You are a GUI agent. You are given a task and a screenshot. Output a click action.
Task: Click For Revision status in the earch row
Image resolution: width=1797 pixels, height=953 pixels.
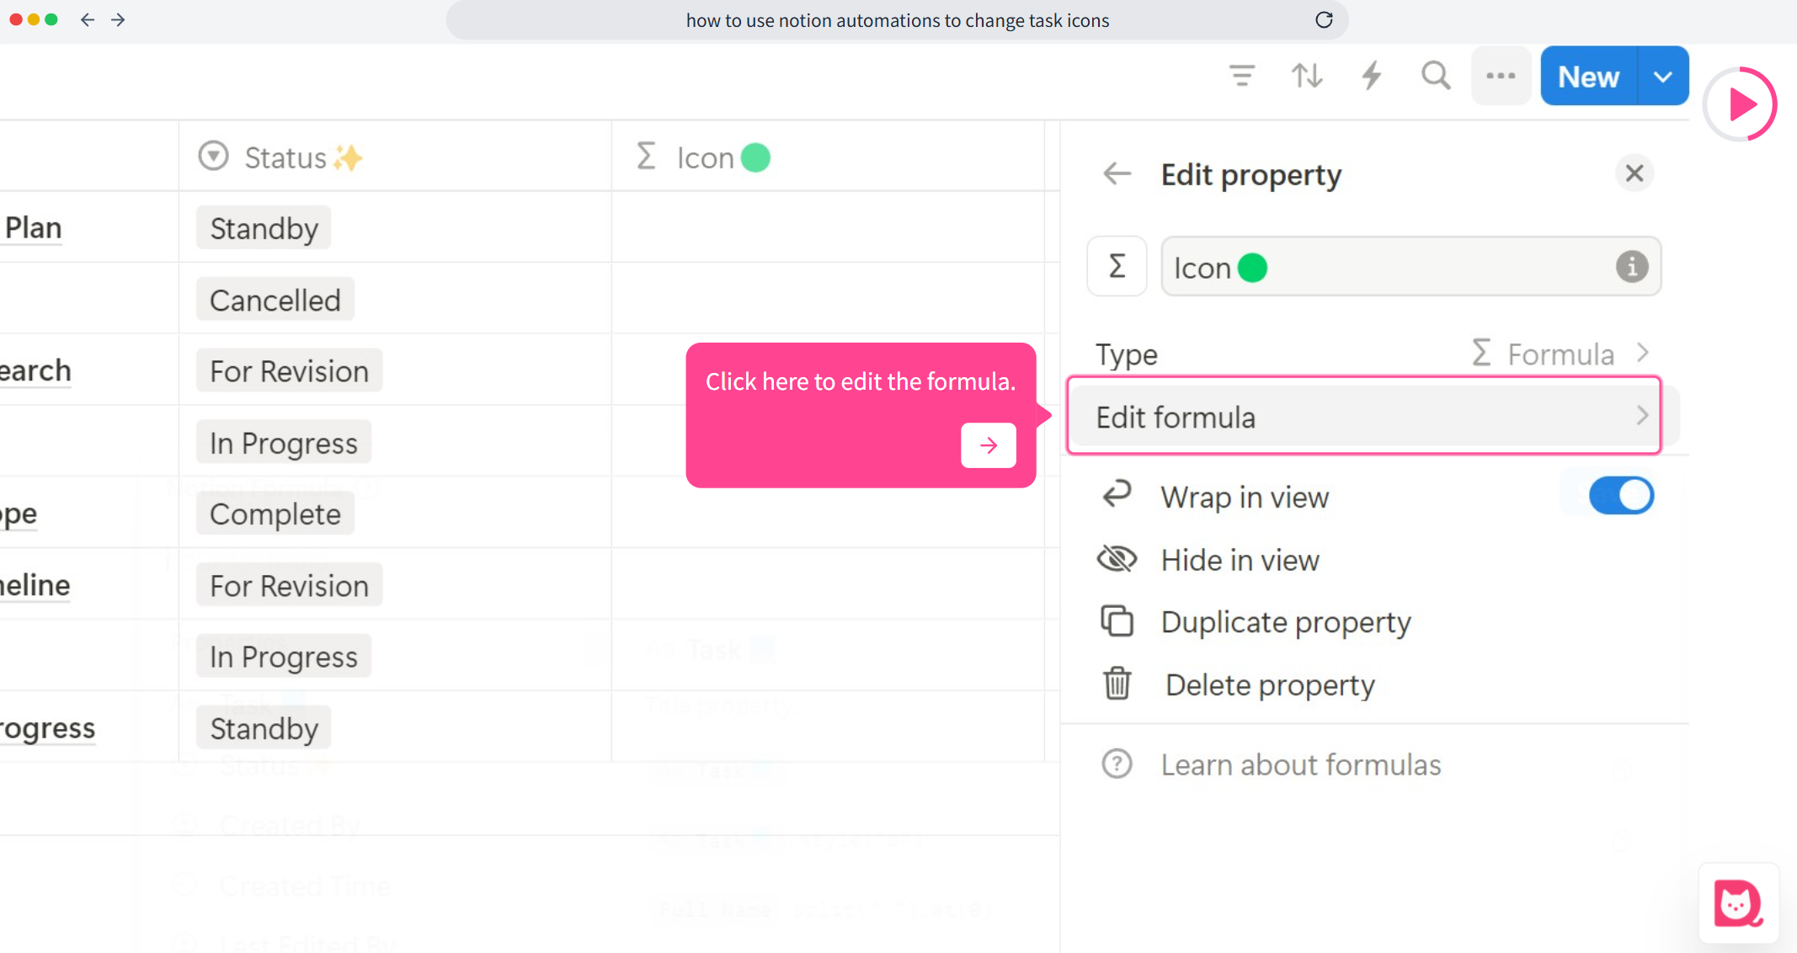point(289,370)
